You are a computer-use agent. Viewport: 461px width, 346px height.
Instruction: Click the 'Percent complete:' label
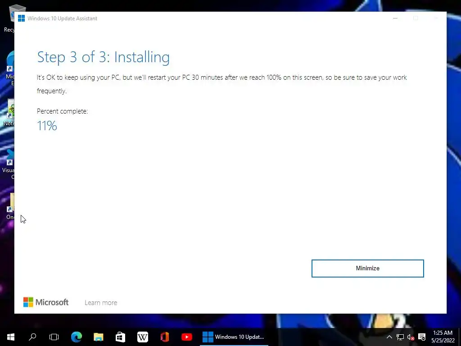point(62,111)
